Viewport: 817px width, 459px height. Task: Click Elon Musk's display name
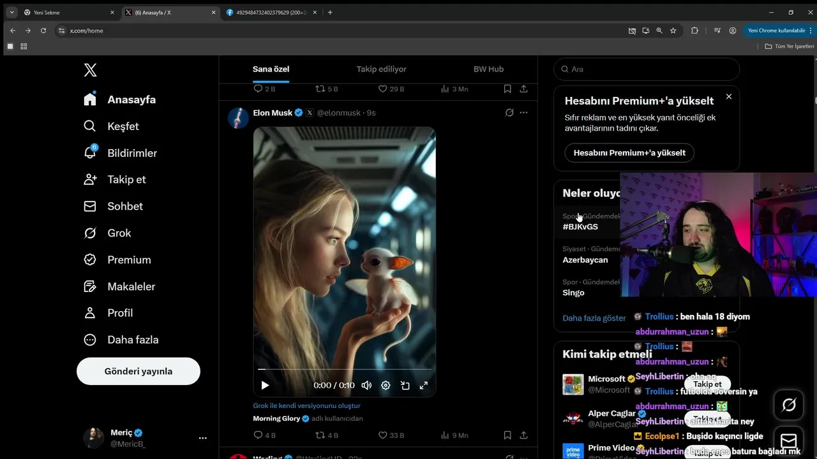click(273, 113)
